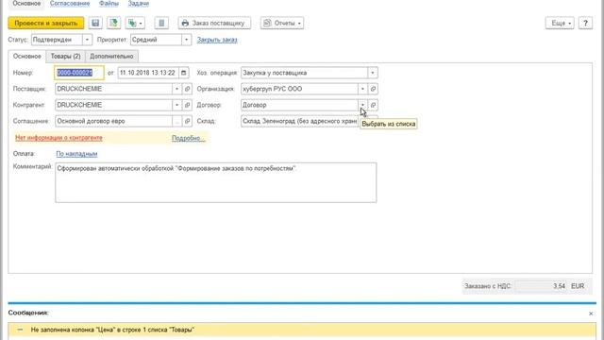Screen dimensions: 604x340
Task: Click the help question mark button
Action: tap(585, 23)
